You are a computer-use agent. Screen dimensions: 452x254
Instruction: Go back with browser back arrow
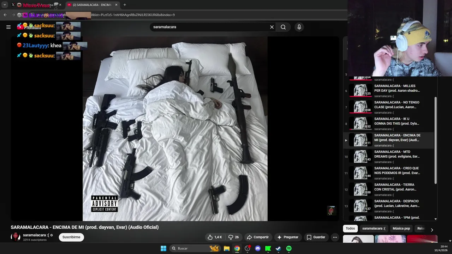pyautogui.click(x=5, y=15)
